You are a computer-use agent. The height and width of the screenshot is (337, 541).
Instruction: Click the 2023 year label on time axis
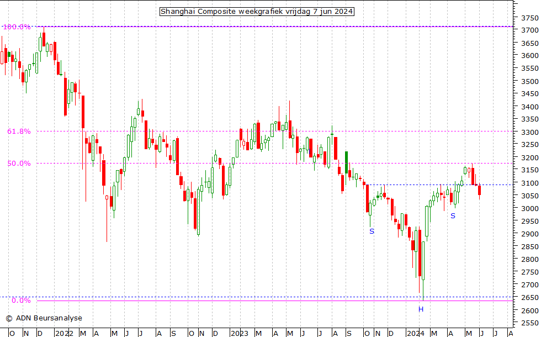(239, 333)
